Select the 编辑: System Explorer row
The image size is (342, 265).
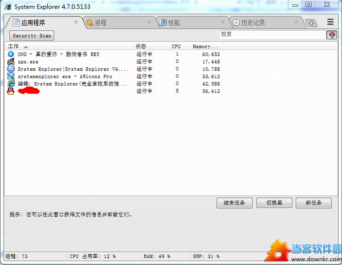(113, 84)
